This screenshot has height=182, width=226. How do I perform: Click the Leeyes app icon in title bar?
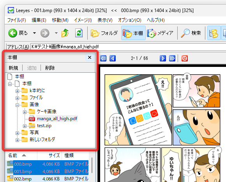pyautogui.click(x=11, y=10)
